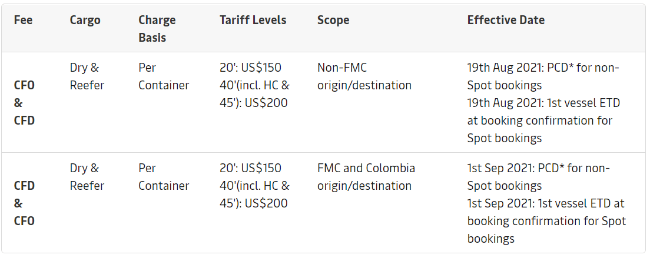Click Per Container in the second row

(x=163, y=177)
